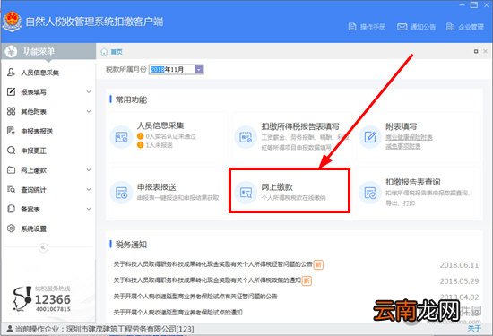
Task: Open 人员信息采集 in the function menu
Action: (39, 73)
